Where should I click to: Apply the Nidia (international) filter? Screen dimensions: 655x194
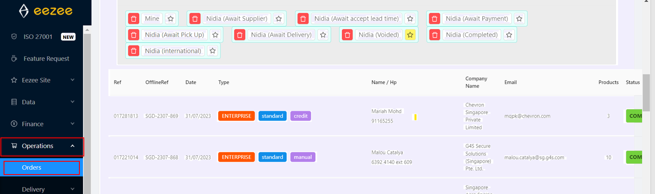pyautogui.click(x=173, y=51)
